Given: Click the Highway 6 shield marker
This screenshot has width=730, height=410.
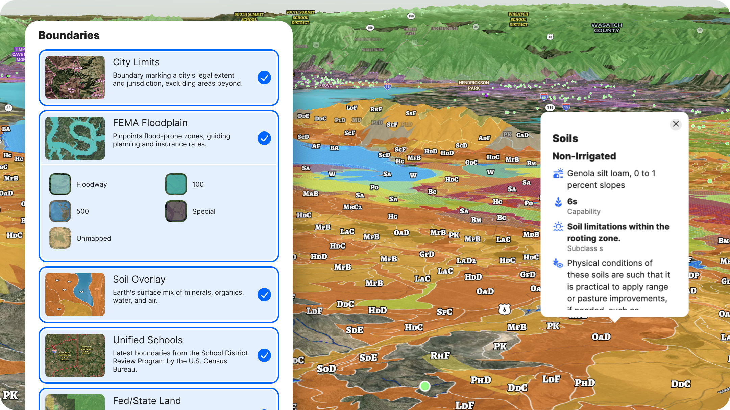Looking at the screenshot, I should 504,309.
